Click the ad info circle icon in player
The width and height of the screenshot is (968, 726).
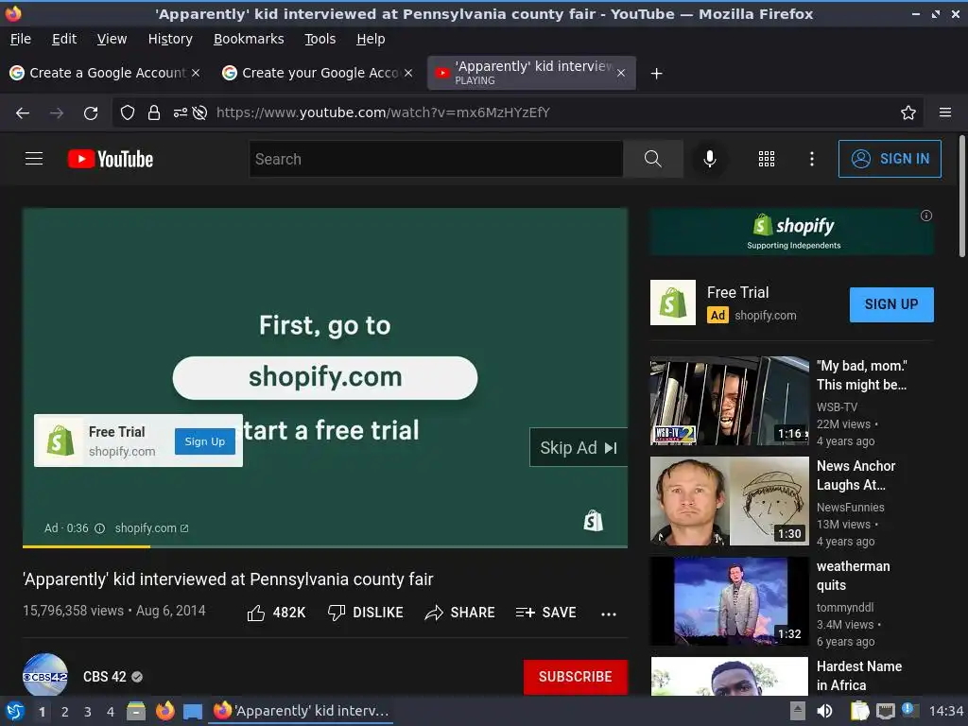[99, 528]
